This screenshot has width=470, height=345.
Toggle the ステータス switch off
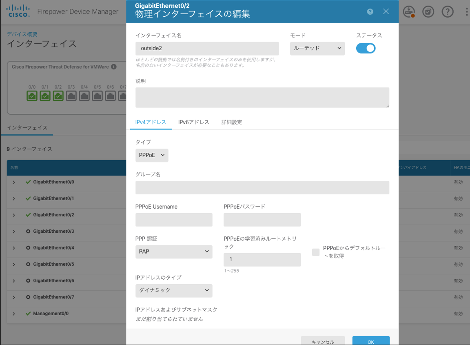(x=366, y=48)
